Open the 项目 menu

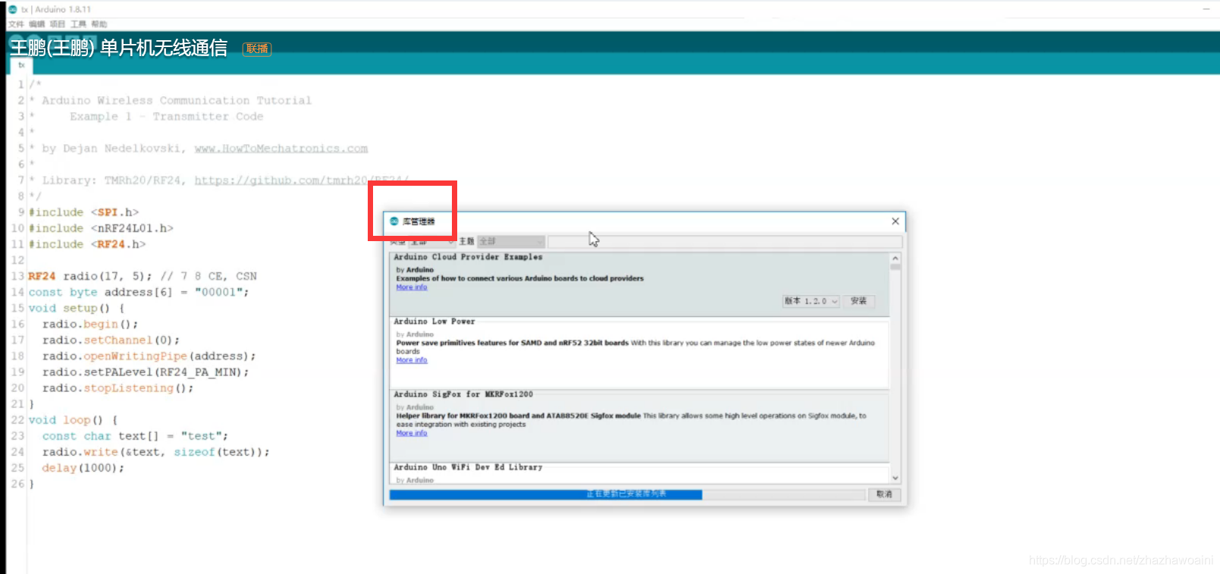click(58, 24)
